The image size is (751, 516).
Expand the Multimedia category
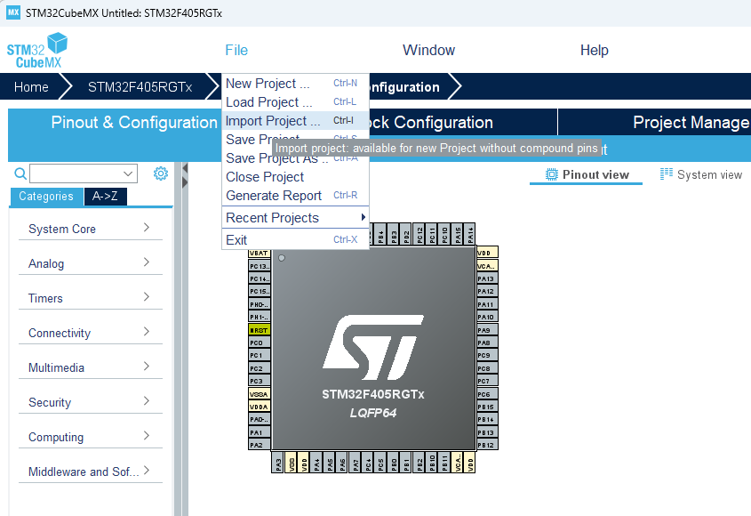pyautogui.click(x=90, y=367)
